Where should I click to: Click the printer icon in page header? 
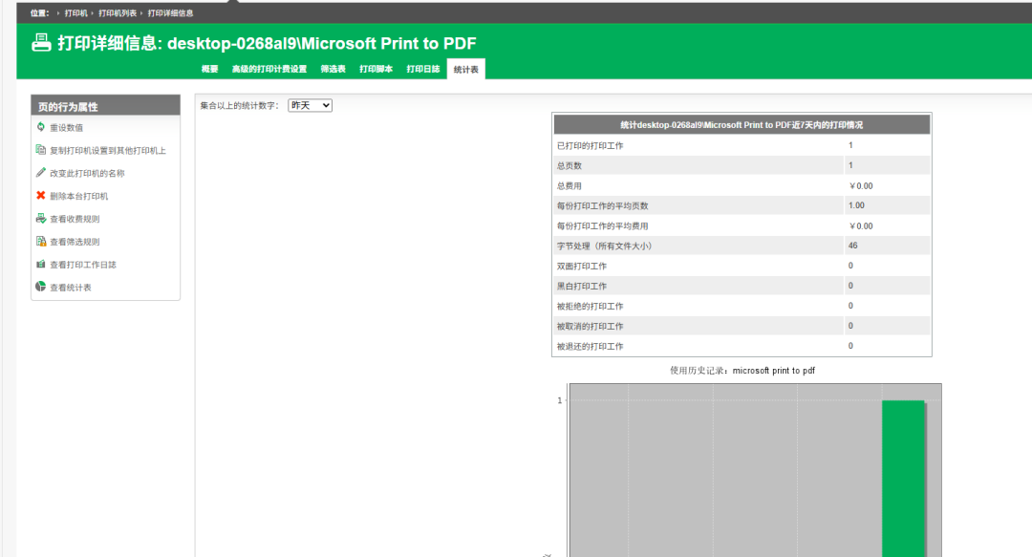[41, 43]
